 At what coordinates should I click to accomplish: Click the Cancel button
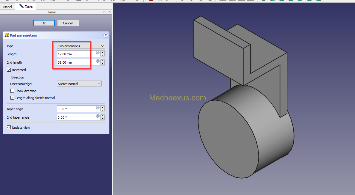coord(68,23)
